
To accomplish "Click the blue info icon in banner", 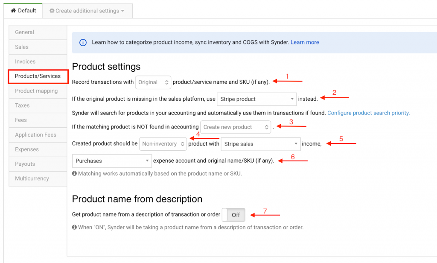I will pyautogui.click(x=83, y=42).
